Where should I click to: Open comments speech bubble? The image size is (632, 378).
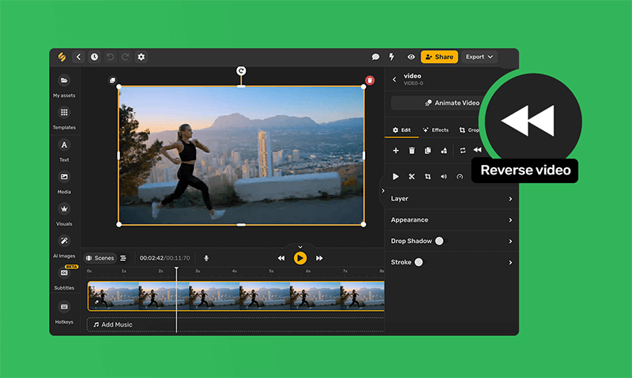pos(375,57)
